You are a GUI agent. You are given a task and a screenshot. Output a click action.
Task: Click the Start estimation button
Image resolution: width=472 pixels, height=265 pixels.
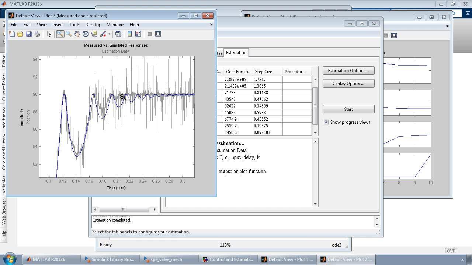(348, 109)
